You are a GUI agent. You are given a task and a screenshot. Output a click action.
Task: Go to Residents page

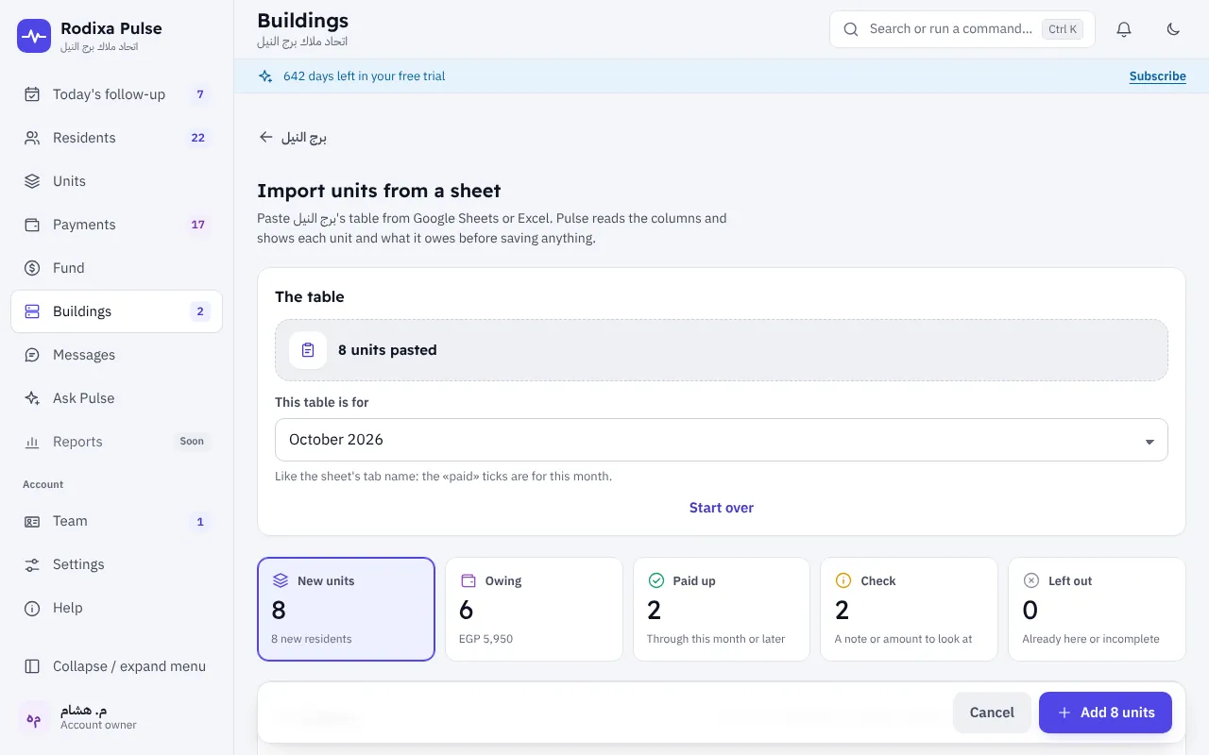coord(116,138)
